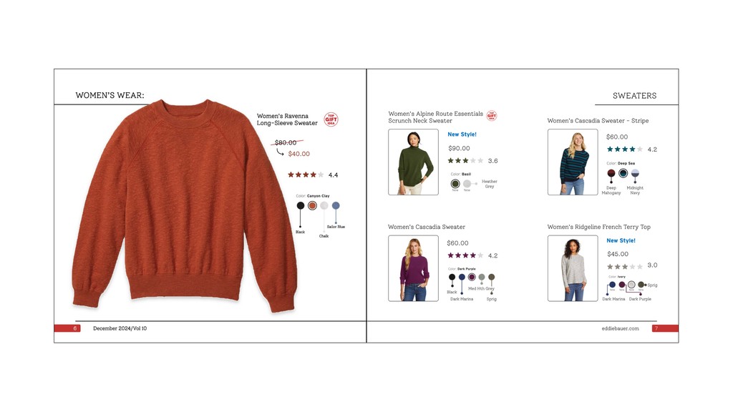Click the arrow pointing to the $40.00 sale price
Screen dimensions: 733x412
[280, 152]
